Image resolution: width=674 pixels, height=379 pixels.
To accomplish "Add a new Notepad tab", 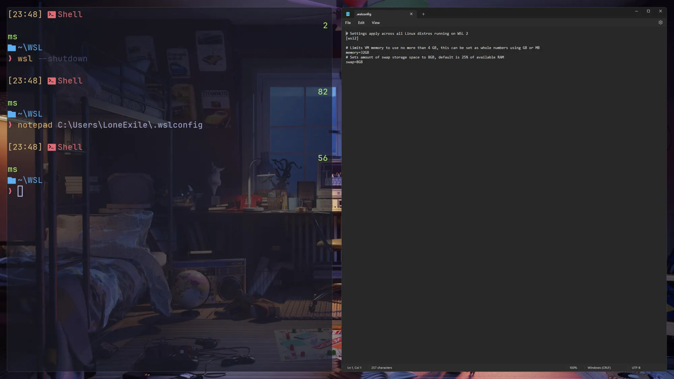I will tap(423, 14).
